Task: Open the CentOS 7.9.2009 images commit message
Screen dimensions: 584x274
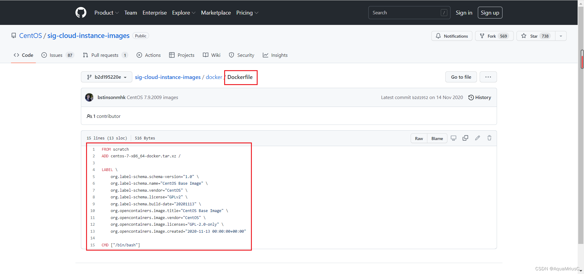Action: tap(152, 97)
